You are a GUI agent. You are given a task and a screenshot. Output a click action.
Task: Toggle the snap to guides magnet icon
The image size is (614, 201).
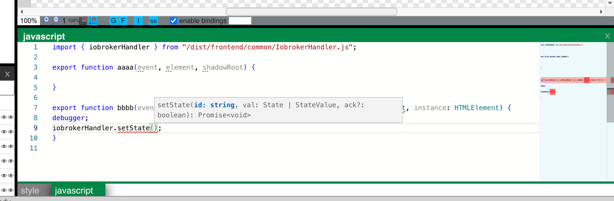[x=93, y=20]
